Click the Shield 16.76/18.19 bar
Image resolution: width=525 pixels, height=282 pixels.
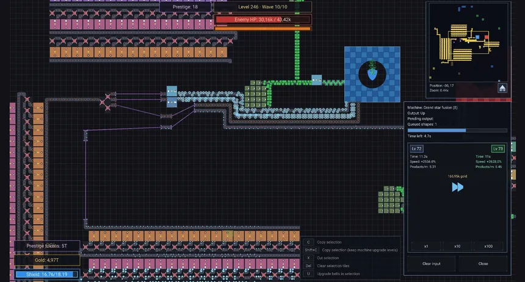tap(47, 274)
